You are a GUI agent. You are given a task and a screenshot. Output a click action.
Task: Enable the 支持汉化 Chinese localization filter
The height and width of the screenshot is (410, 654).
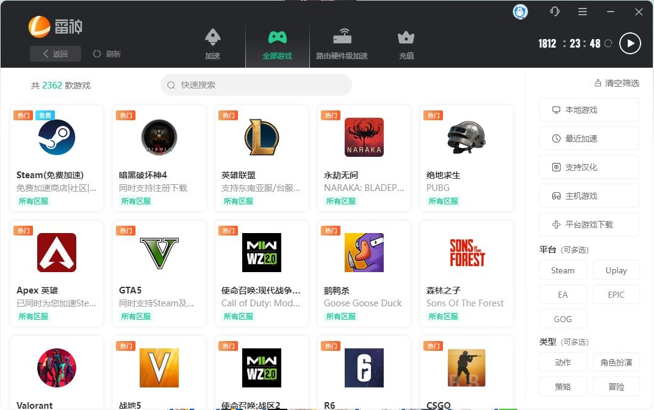tap(588, 167)
